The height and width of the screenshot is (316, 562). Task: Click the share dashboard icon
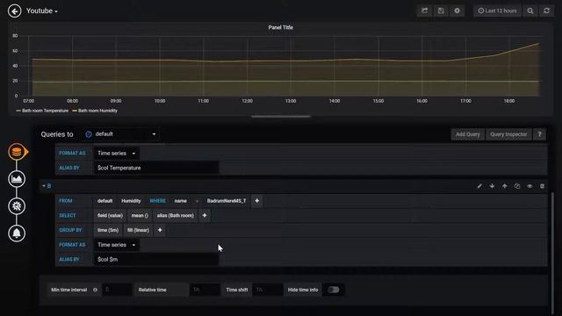point(425,11)
